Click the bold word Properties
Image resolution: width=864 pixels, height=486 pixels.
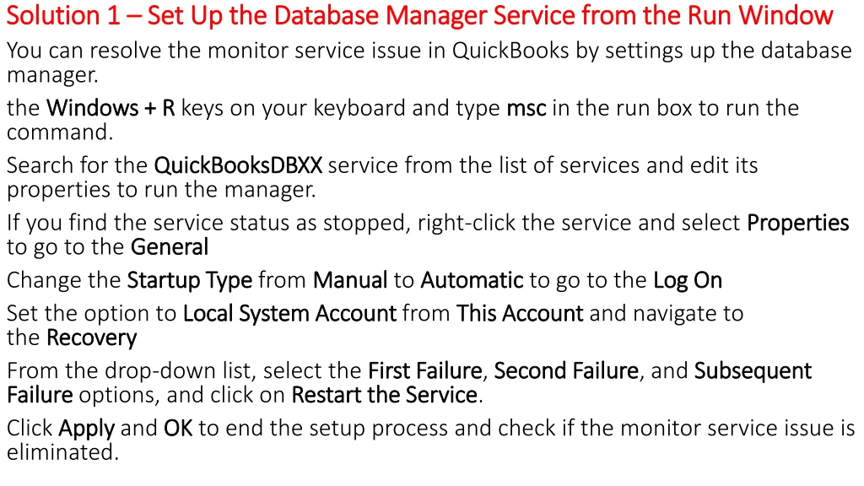point(798,224)
